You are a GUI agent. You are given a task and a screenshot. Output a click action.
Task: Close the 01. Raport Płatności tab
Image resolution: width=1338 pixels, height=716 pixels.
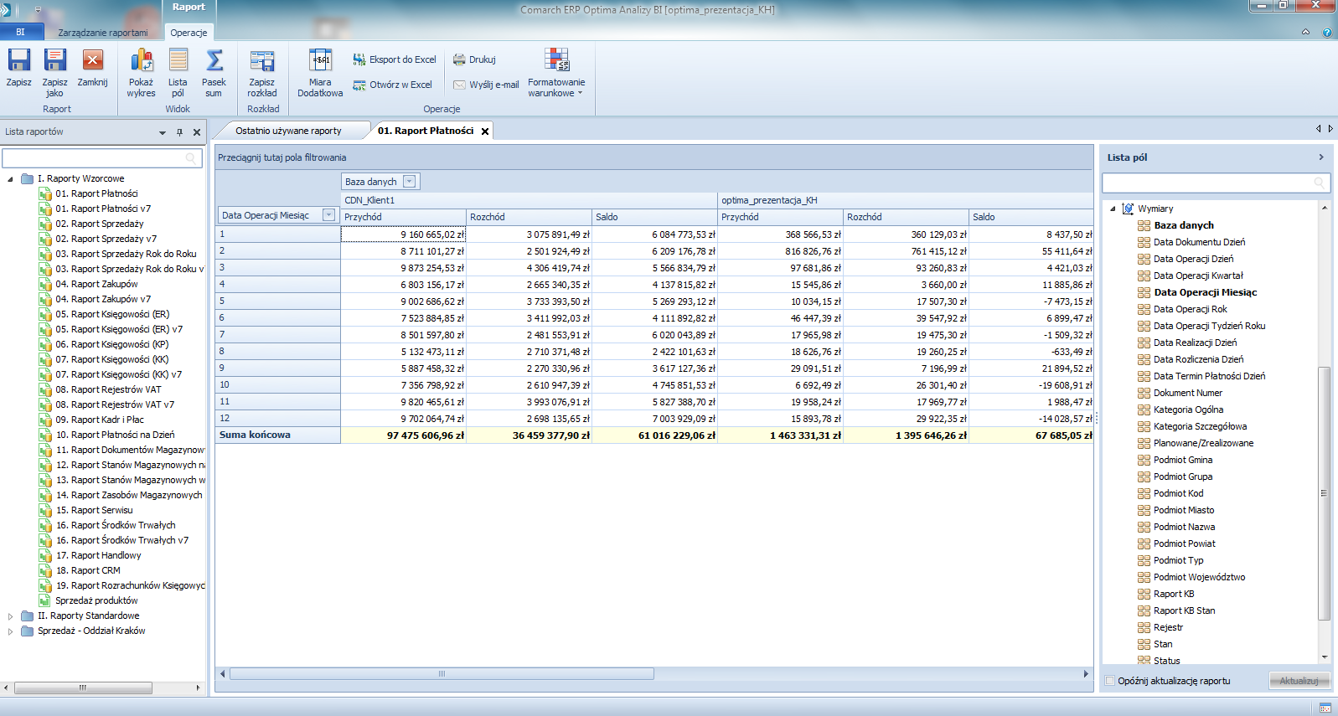485,131
